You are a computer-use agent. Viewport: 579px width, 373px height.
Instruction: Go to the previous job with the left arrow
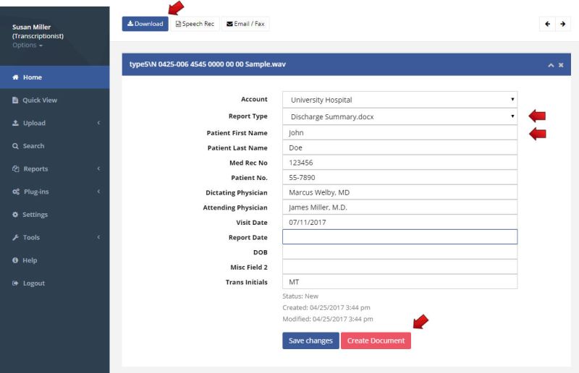pyautogui.click(x=552, y=25)
